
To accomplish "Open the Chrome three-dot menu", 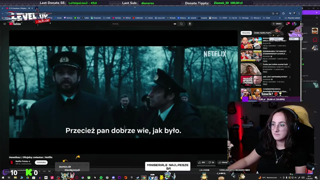I will point(299,13).
